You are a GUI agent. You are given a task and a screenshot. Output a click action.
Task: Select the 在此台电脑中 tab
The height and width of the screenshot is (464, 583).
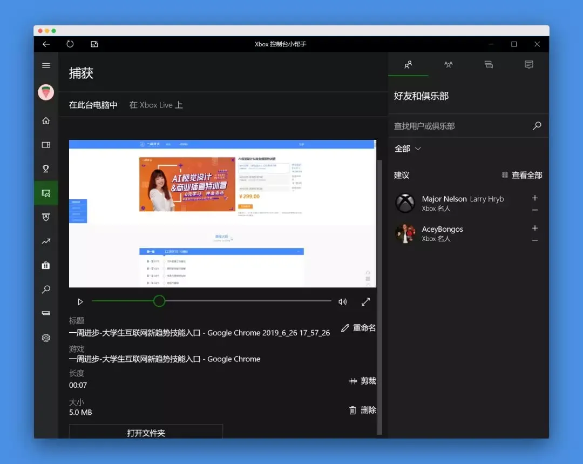93,105
